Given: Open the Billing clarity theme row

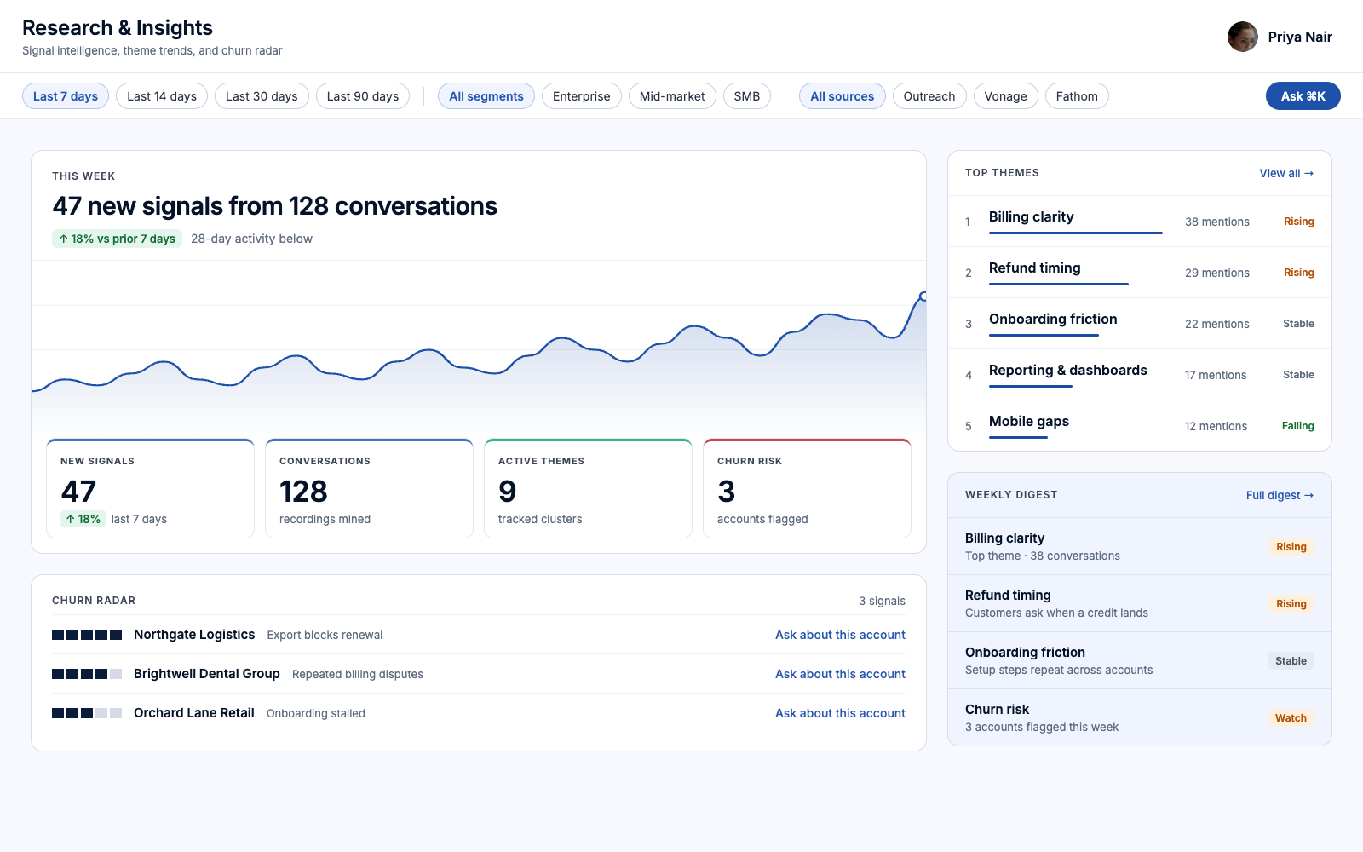Looking at the screenshot, I should coord(1140,222).
